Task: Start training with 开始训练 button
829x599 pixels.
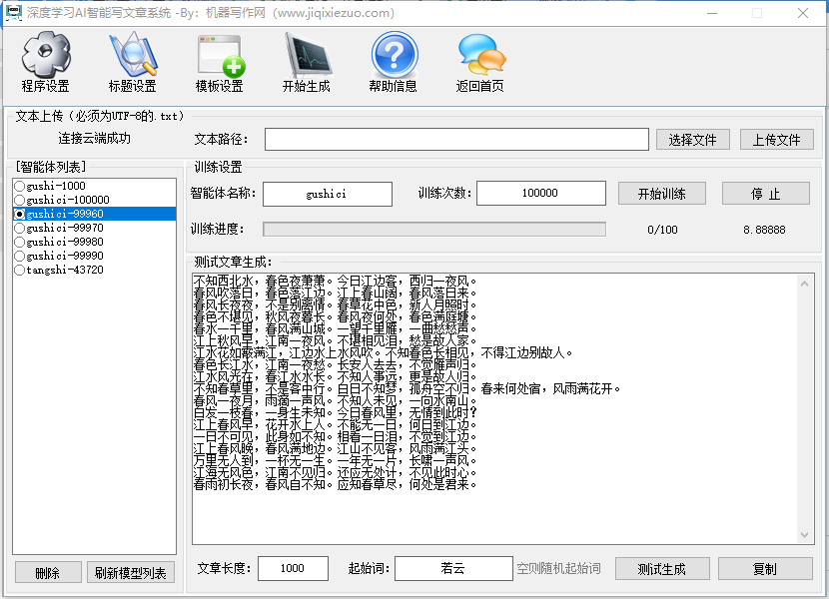Action: click(x=661, y=194)
